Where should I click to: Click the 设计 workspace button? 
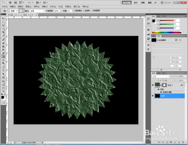136,3
